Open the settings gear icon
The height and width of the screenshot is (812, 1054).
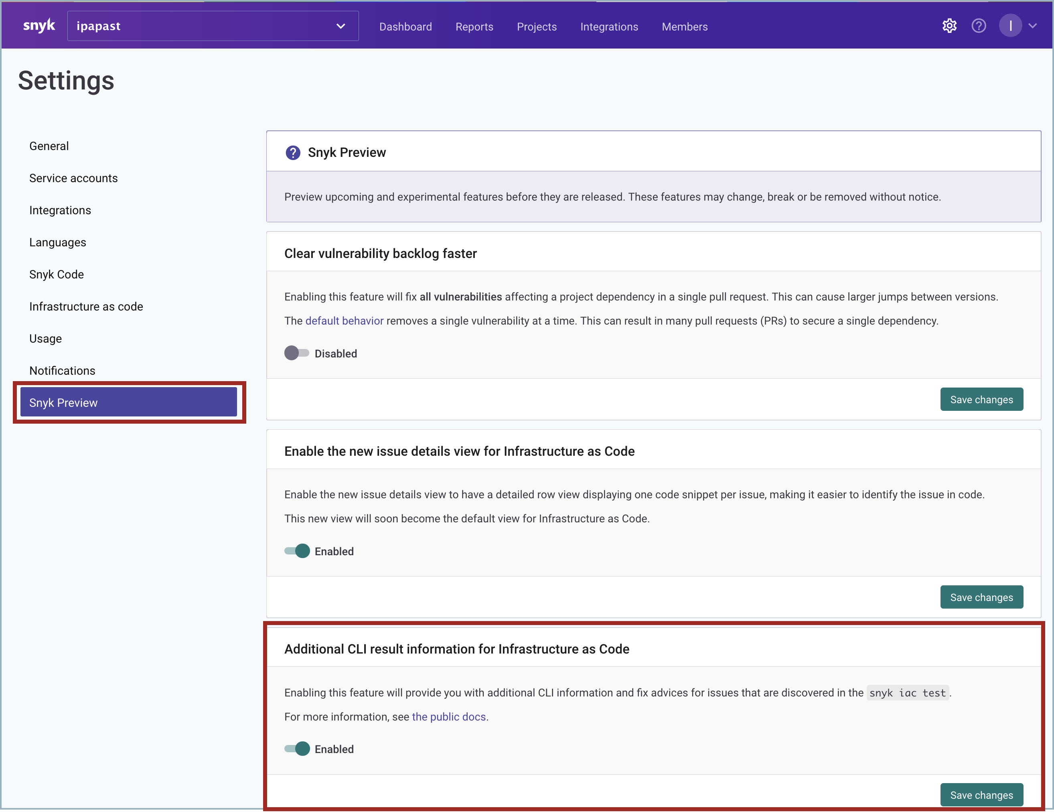(x=949, y=26)
